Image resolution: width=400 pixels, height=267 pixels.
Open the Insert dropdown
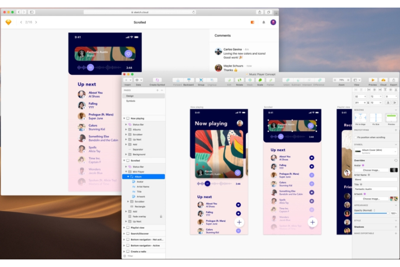click(x=128, y=80)
